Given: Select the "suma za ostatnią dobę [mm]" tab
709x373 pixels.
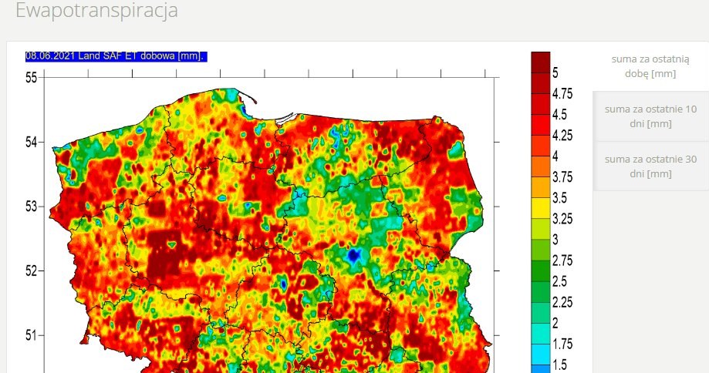Looking at the screenshot, I should pos(650,66).
